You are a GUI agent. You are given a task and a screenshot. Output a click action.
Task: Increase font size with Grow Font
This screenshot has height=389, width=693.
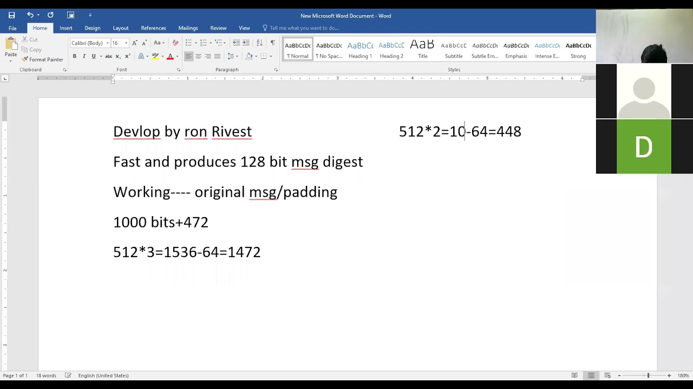pos(135,43)
